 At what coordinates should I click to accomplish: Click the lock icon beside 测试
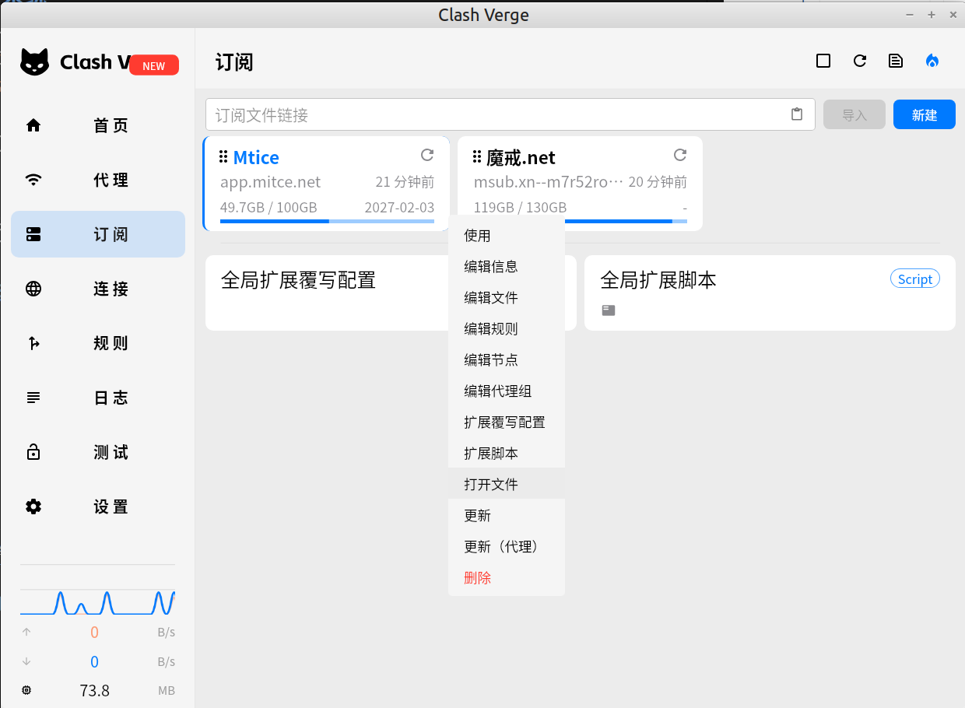(33, 452)
